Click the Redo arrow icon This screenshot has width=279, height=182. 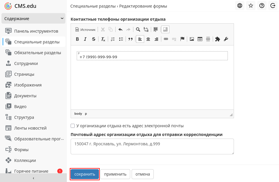128,30
